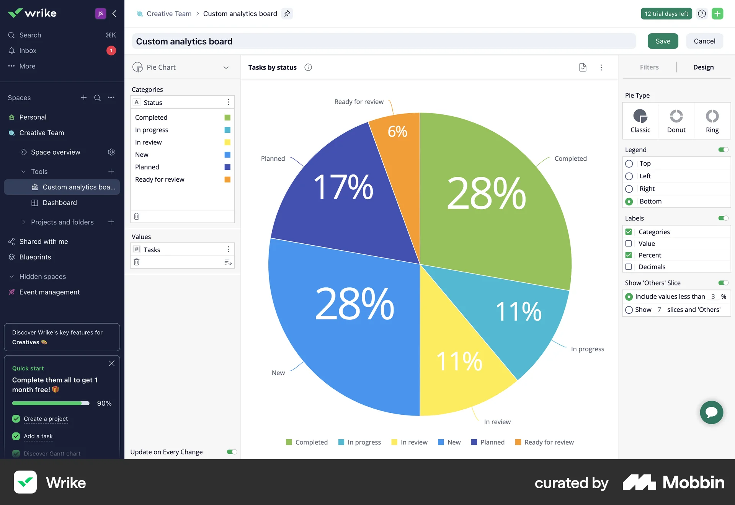This screenshot has width=735, height=505.
Task: Pin the Custom analytics board
Action: 287,13
